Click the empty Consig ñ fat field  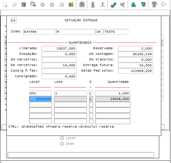59,71
